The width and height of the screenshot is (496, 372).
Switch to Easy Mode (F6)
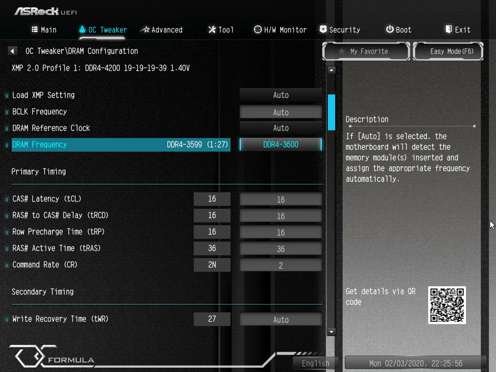click(448, 51)
